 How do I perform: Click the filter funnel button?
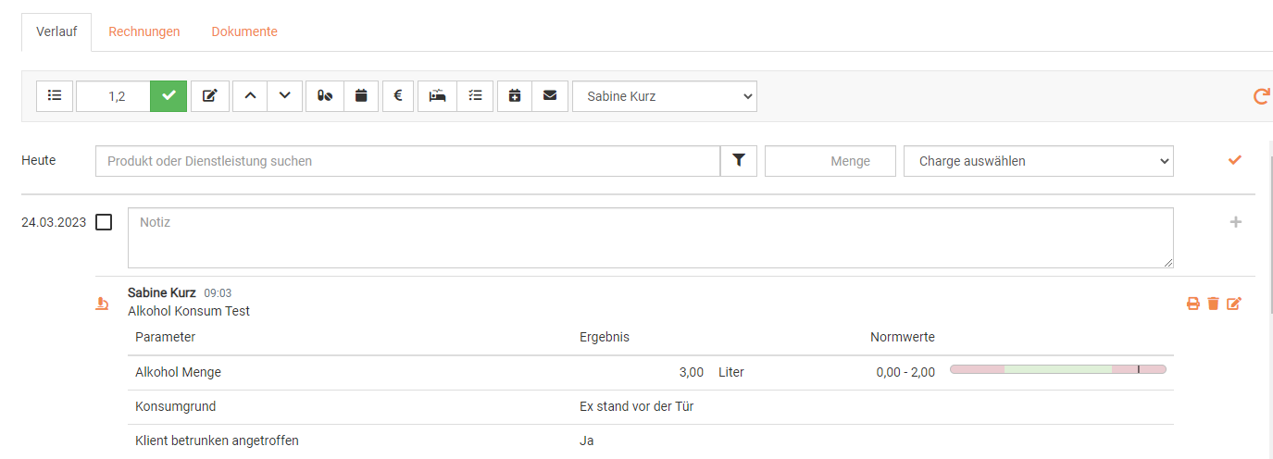pyautogui.click(x=739, y=161)
